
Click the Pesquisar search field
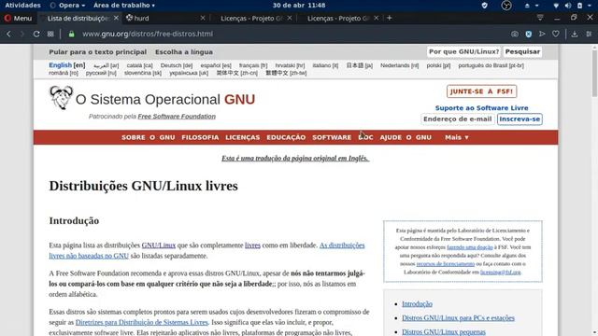[x=522, y=51]
